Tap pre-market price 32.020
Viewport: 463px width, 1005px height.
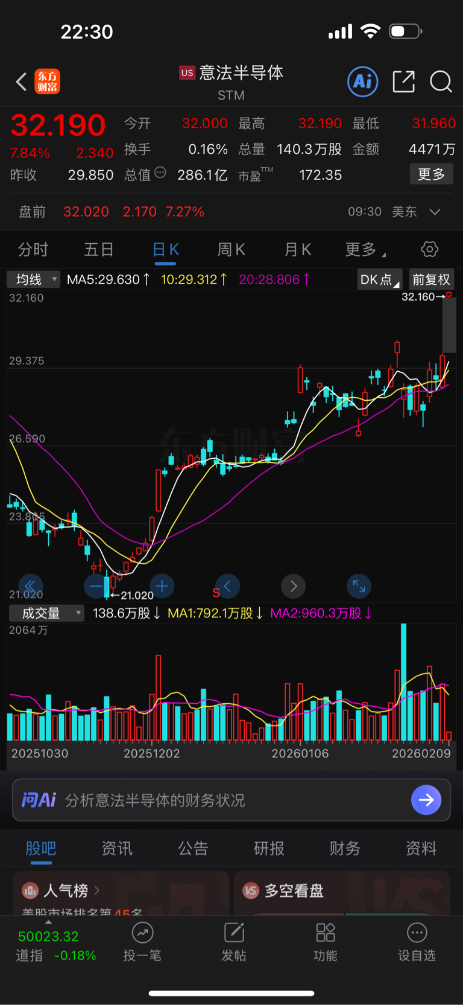pos(86,212)
